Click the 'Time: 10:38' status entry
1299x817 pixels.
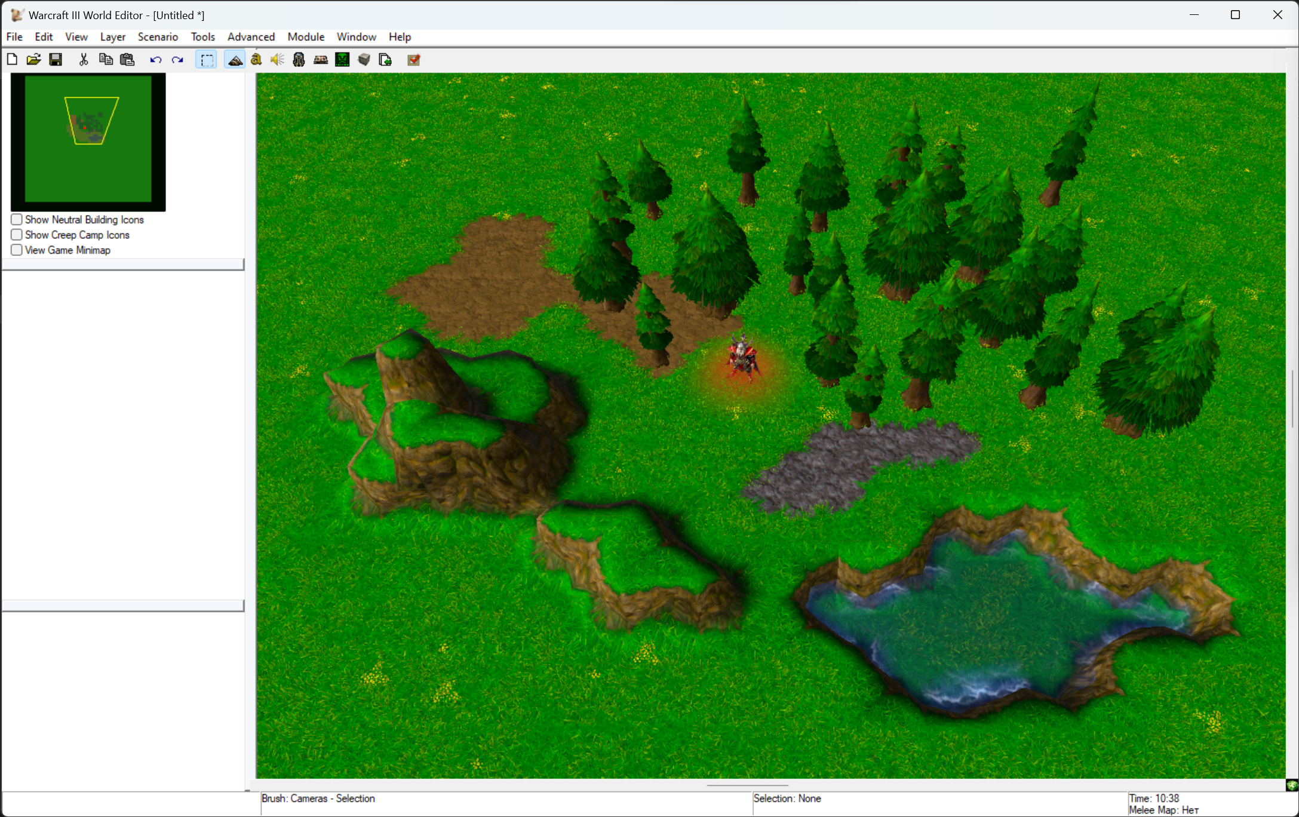pyautogui.click(x=1154, y=798)
